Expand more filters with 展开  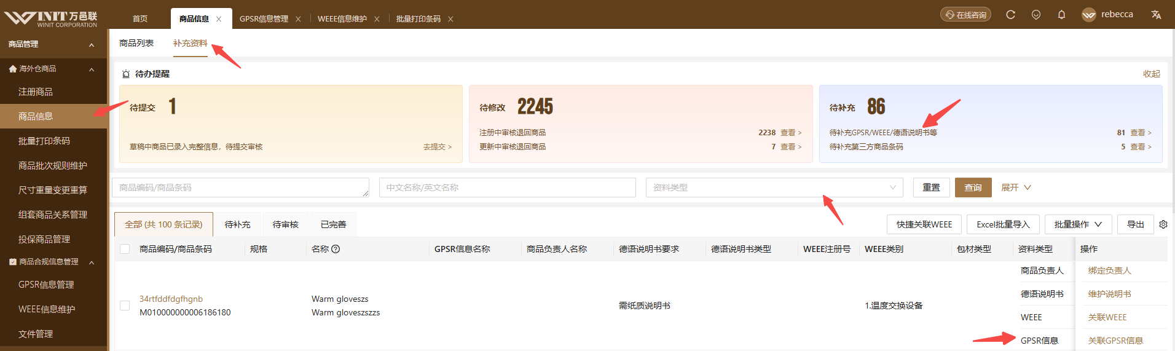[x=1016, y=187]
